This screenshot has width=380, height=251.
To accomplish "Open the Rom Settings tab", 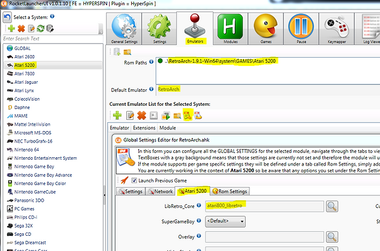I will click(230, 191).
